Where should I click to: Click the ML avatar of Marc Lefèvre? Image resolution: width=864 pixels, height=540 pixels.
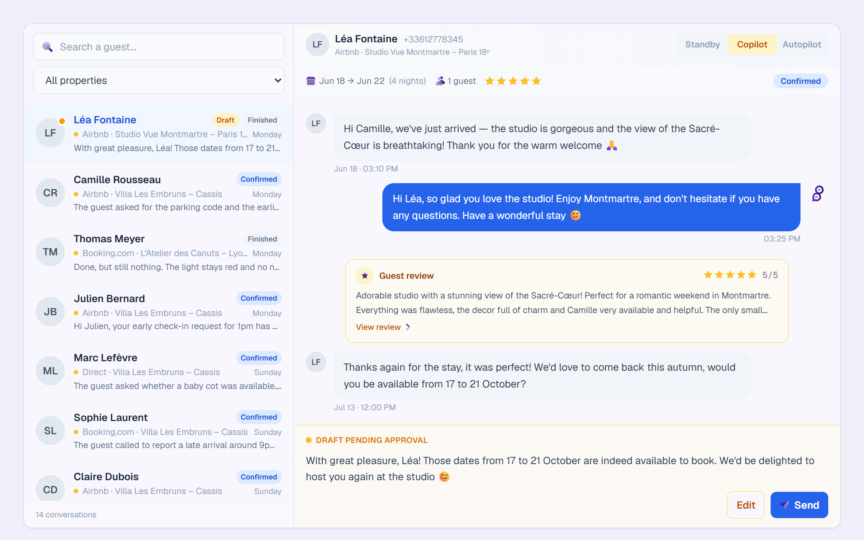point(50,371)
